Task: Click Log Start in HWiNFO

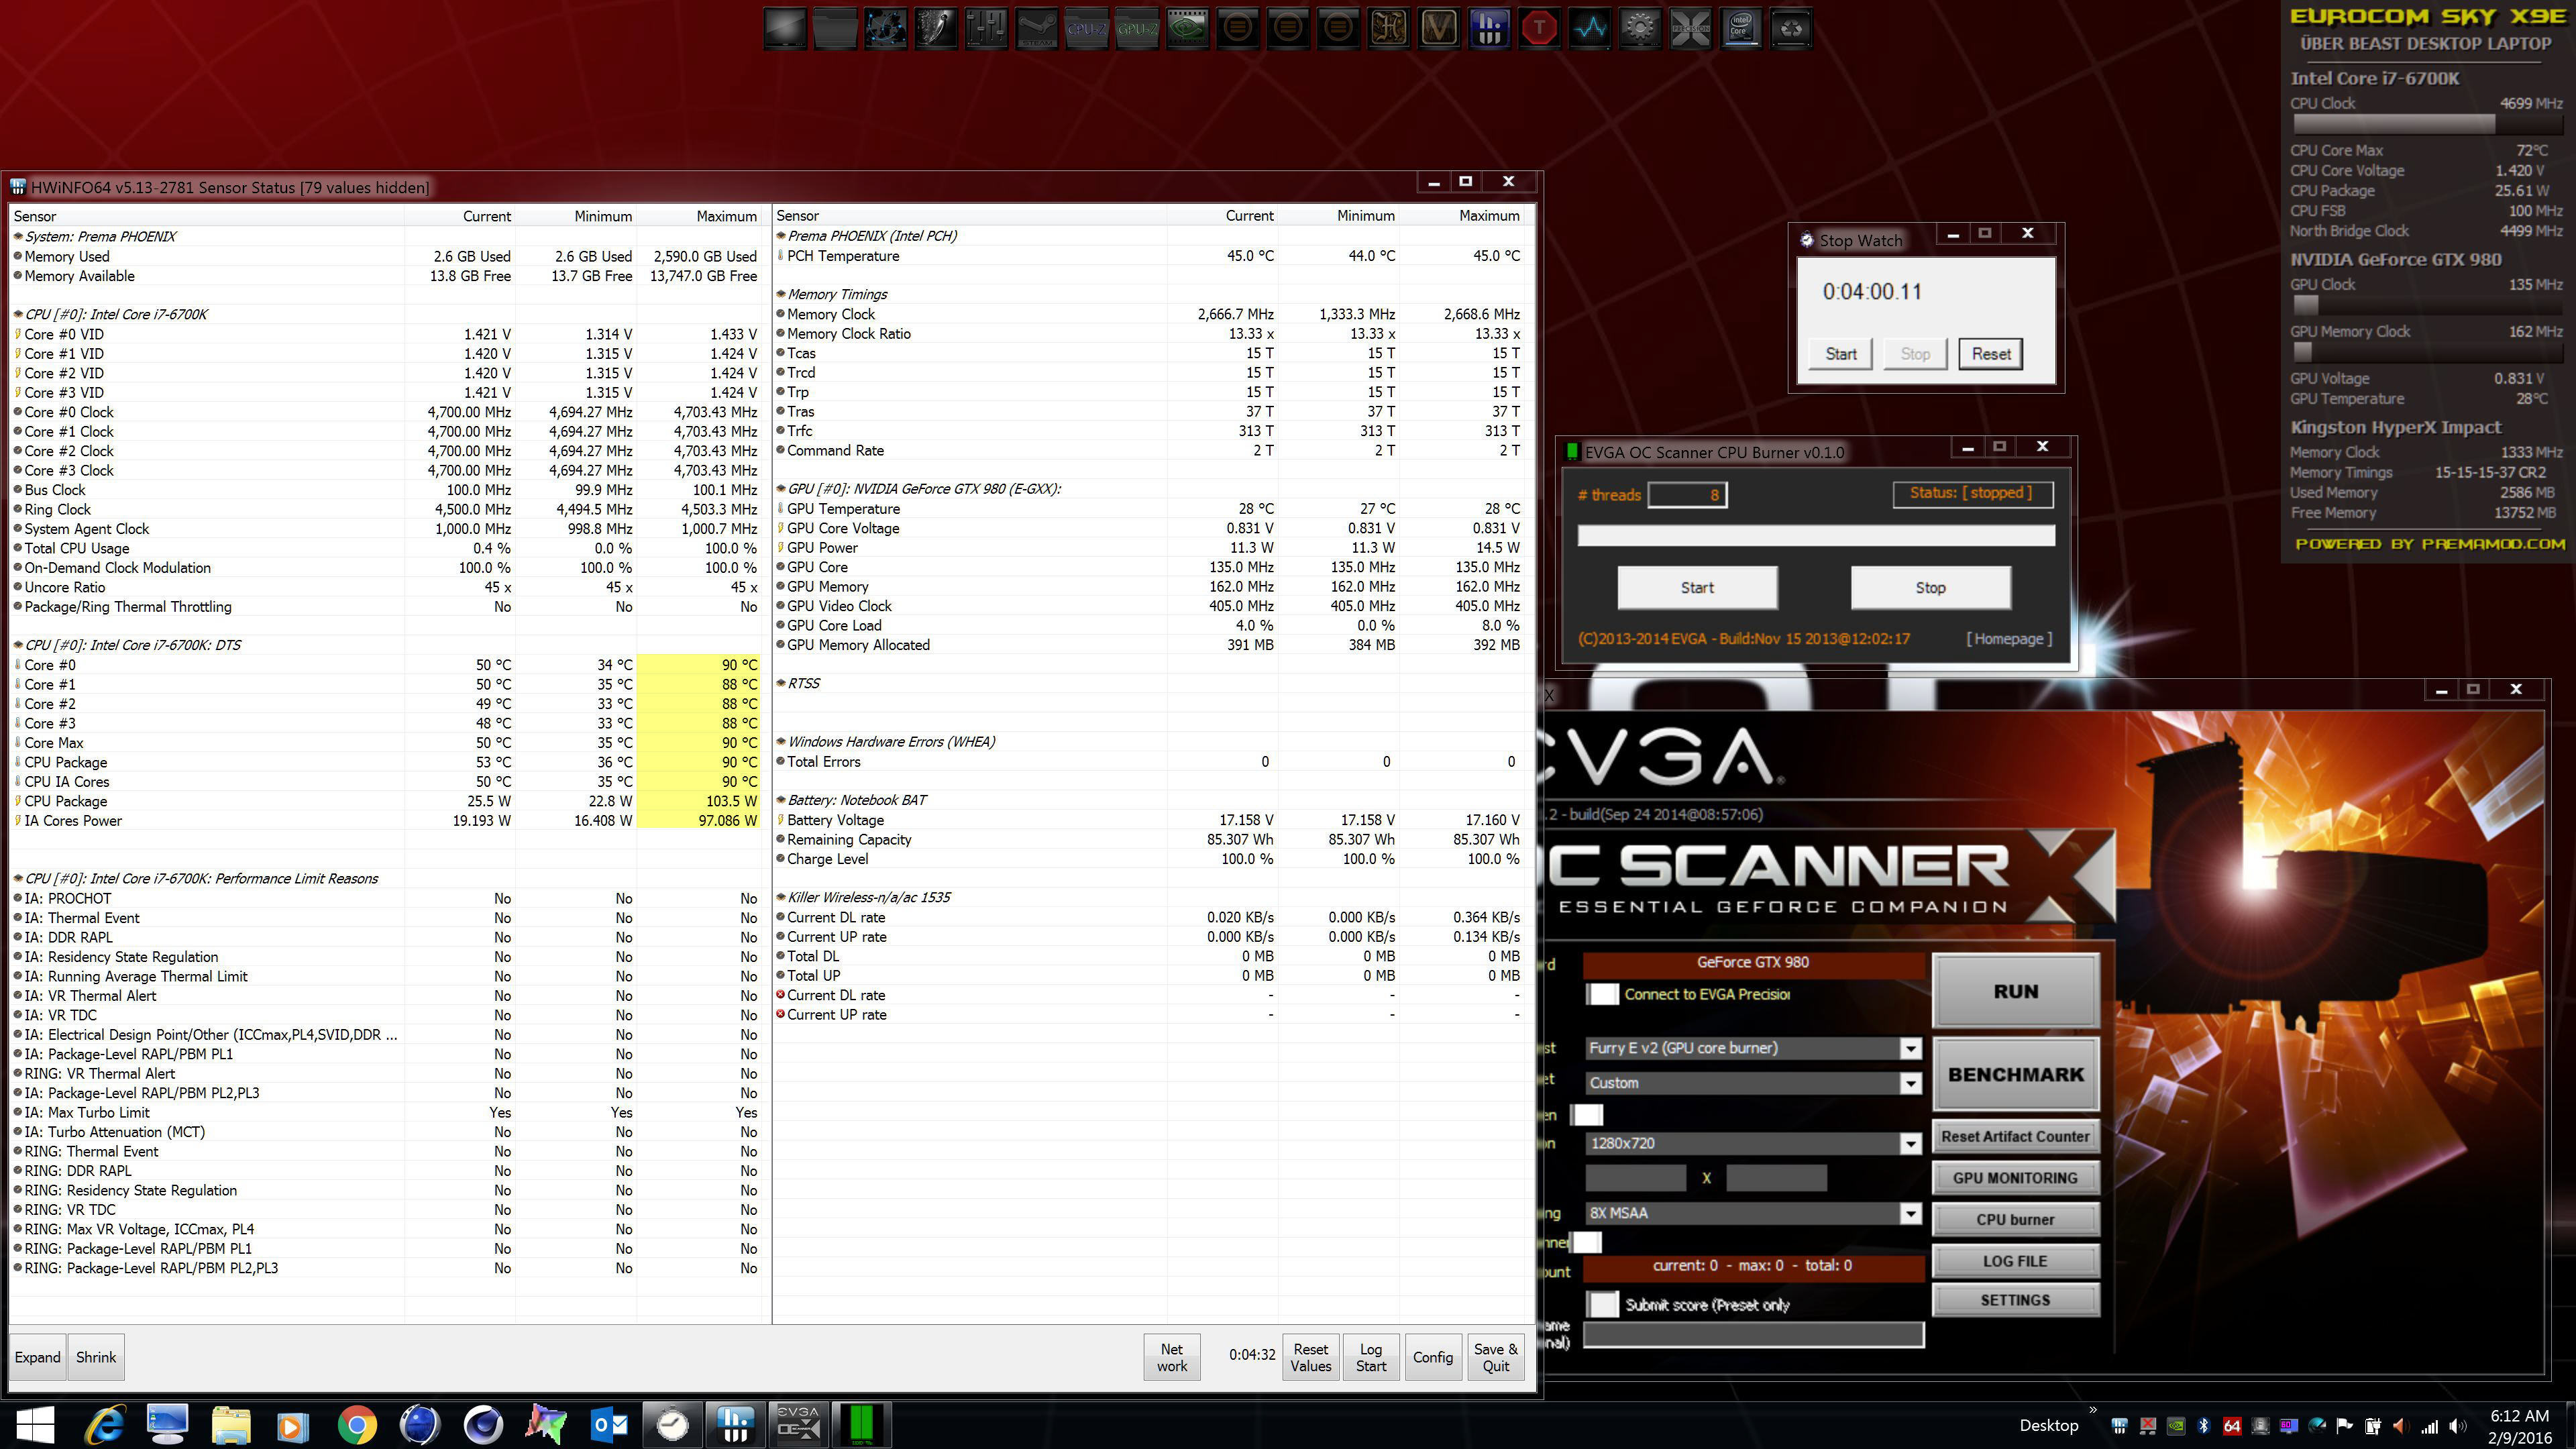Action: tap(1370, 1357)
